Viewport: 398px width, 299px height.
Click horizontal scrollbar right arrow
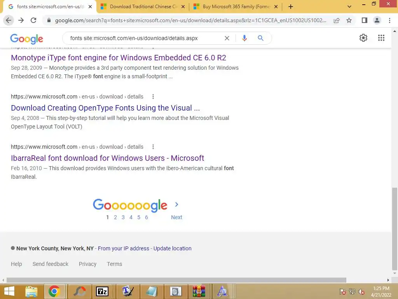pyautogui.click(x=388, y=280)
